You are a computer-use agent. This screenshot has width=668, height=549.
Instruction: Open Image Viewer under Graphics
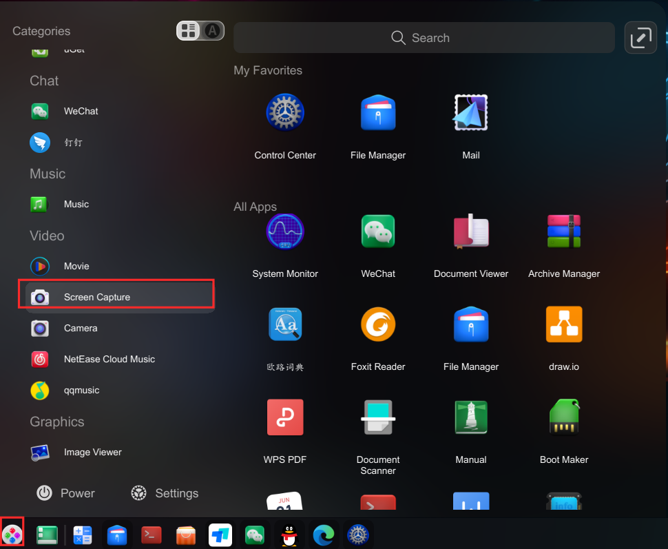121,453
